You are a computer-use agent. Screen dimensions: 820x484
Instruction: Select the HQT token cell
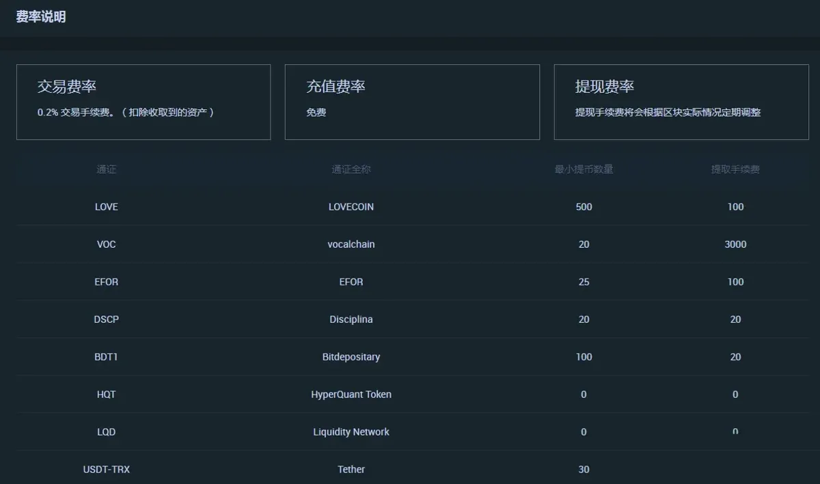pos(107,395)
